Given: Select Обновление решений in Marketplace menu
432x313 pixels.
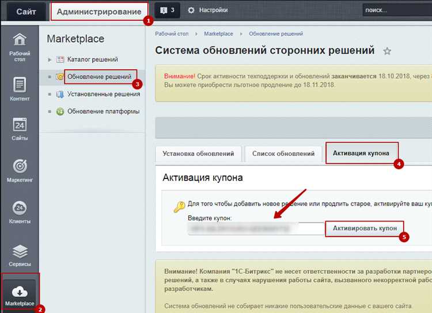Looking at the screenshot, I should (100, 77).
